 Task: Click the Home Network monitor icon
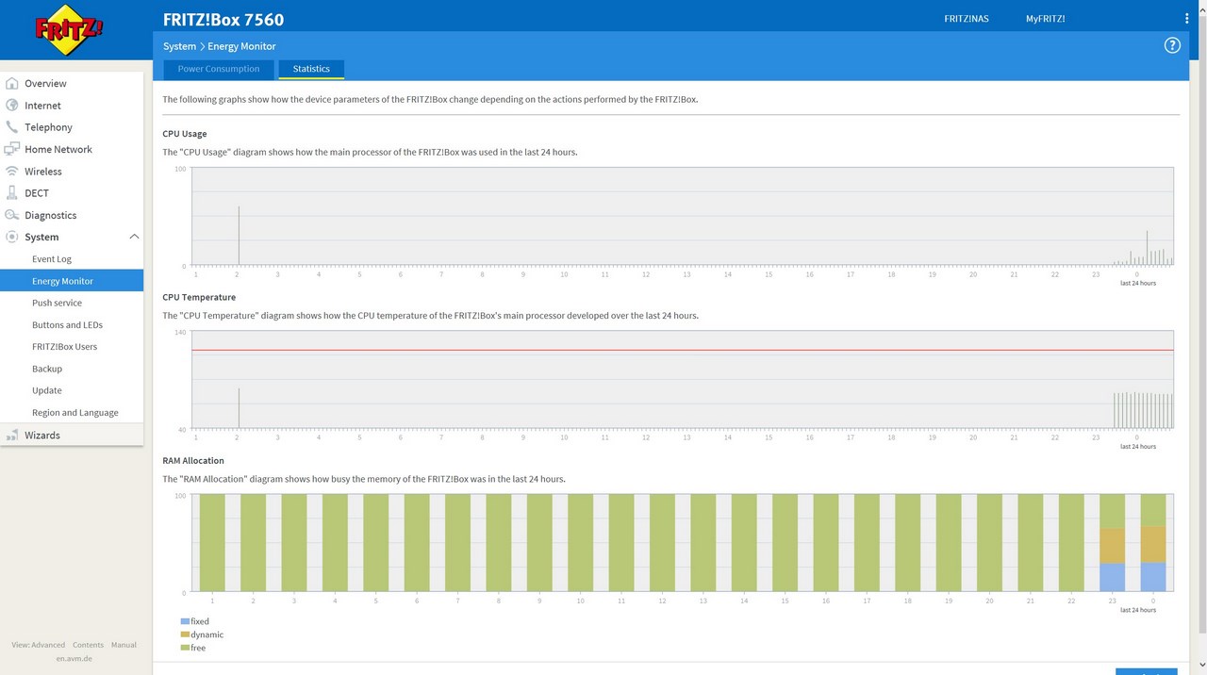click(x=12, y=149)
